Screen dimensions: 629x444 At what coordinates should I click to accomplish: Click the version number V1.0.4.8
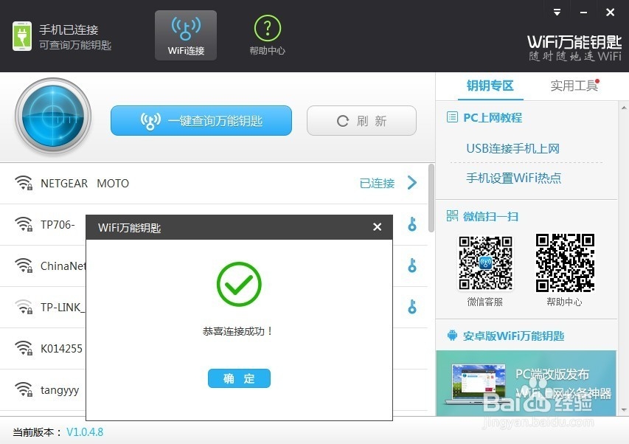[85, 432]
